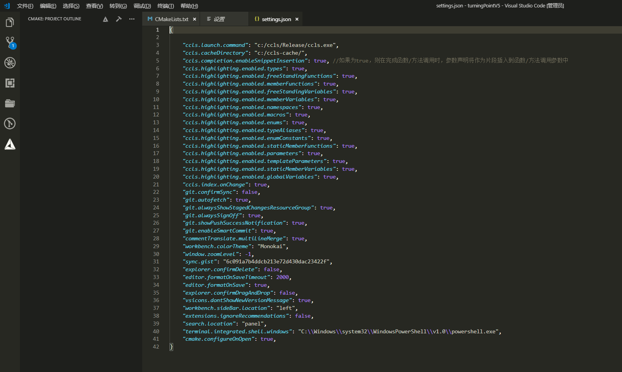Open the 编辑(E) menu

point(48,6)
